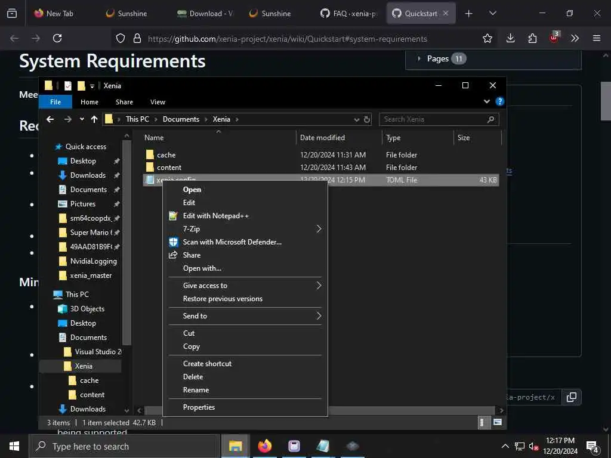Expand the Give access to submenu
Screen dimensions: 611x458
pos(319,286)
